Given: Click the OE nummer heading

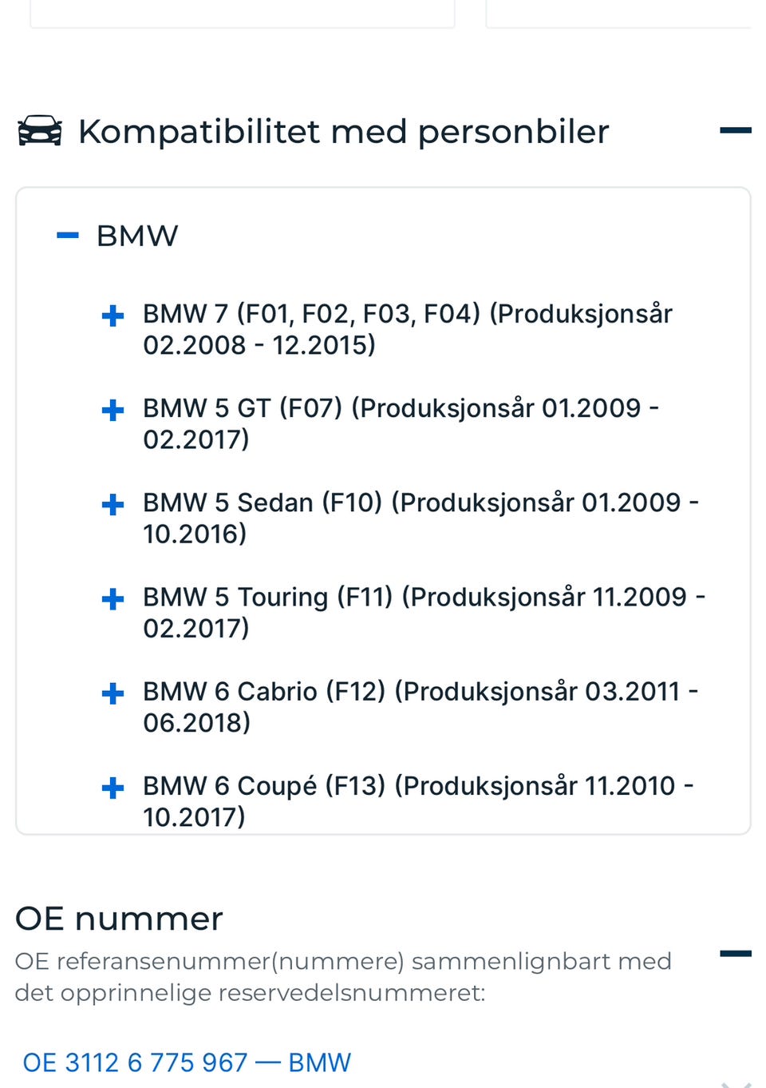Looking at the screenshot, I should [x=119, y=919].
